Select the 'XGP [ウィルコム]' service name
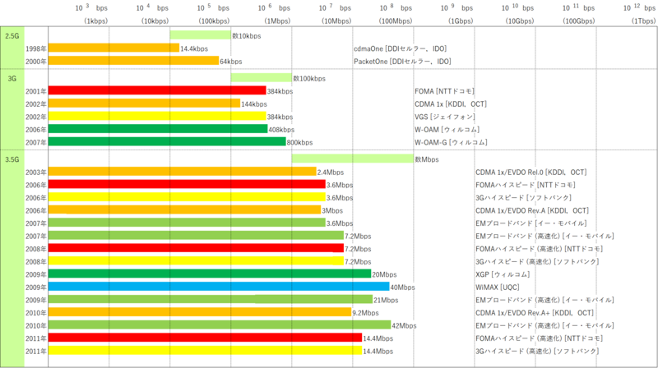This screenshot has width=658, height=368. (503, 274)
